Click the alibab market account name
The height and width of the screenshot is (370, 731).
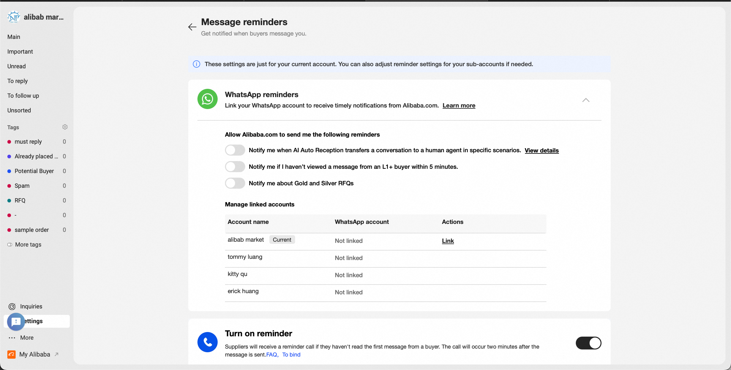[x=246, y=240]
